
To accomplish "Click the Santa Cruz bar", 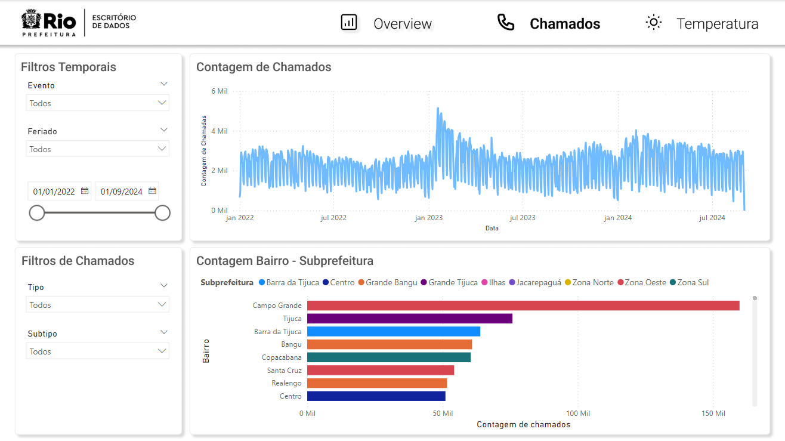I will tap(381, 371).
